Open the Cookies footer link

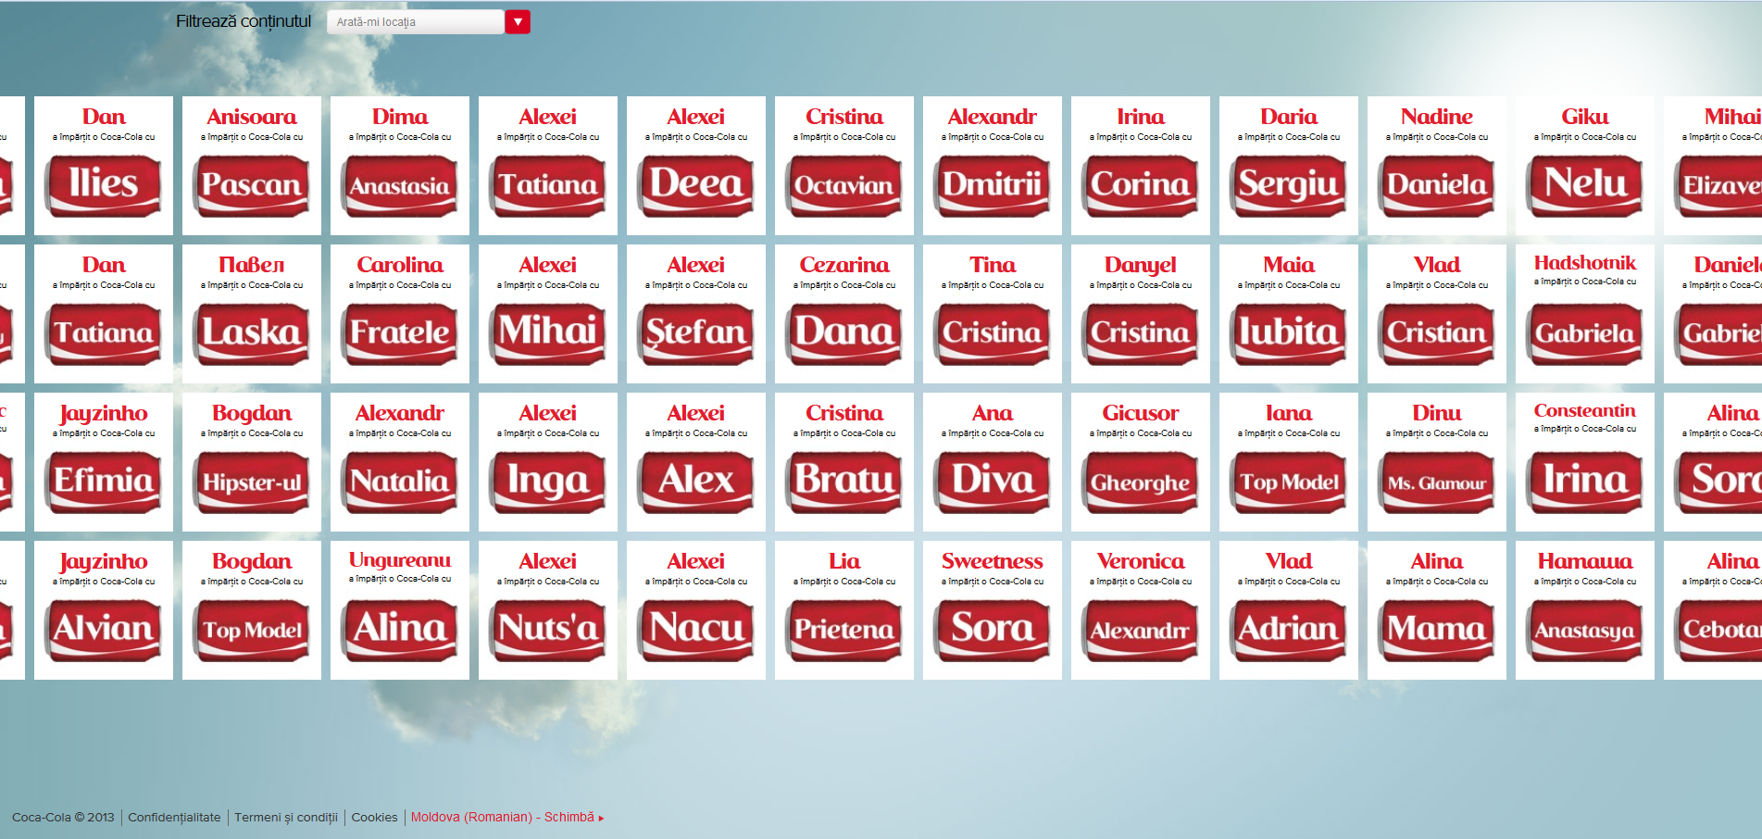coord(374,817)
